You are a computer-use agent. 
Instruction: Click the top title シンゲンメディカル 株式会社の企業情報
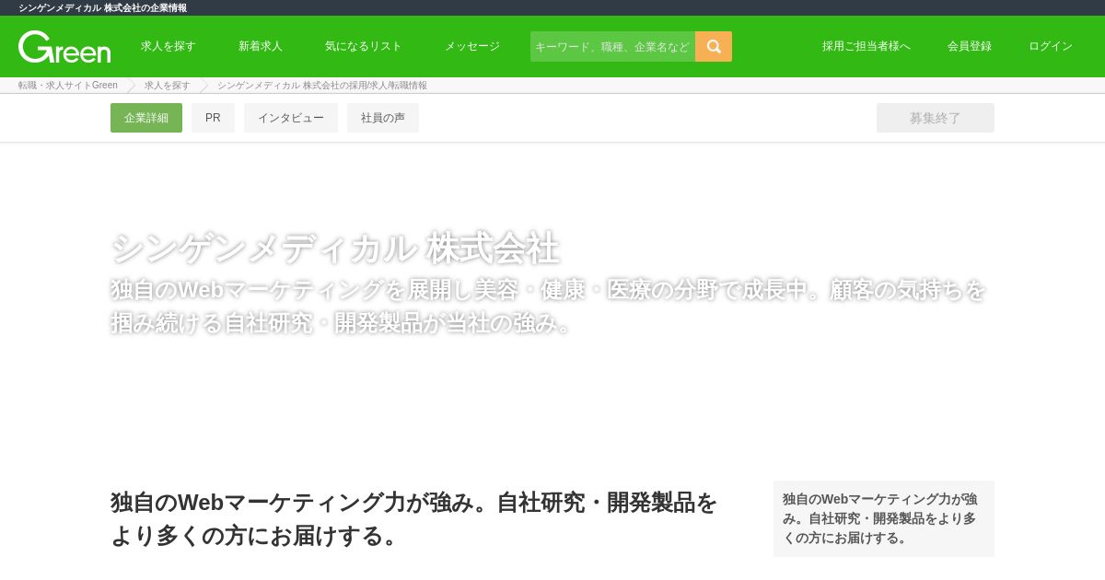102,7
